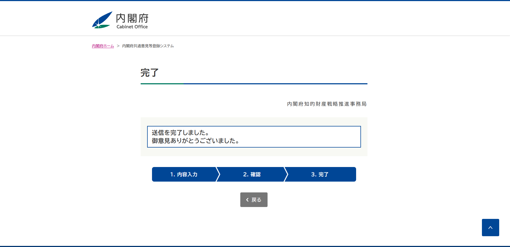Click the blue segment of heading underline
Screen dimensions: 510x247
pos(275,84)
